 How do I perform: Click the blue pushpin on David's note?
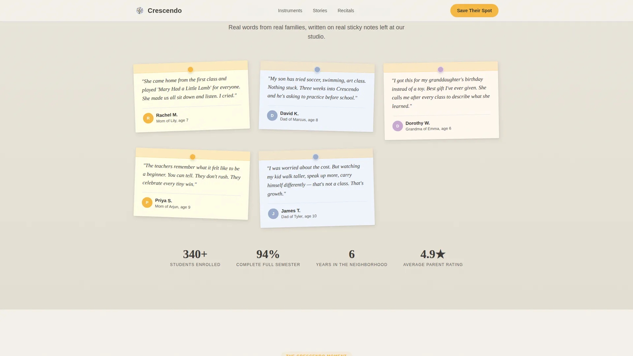[317, 70]
